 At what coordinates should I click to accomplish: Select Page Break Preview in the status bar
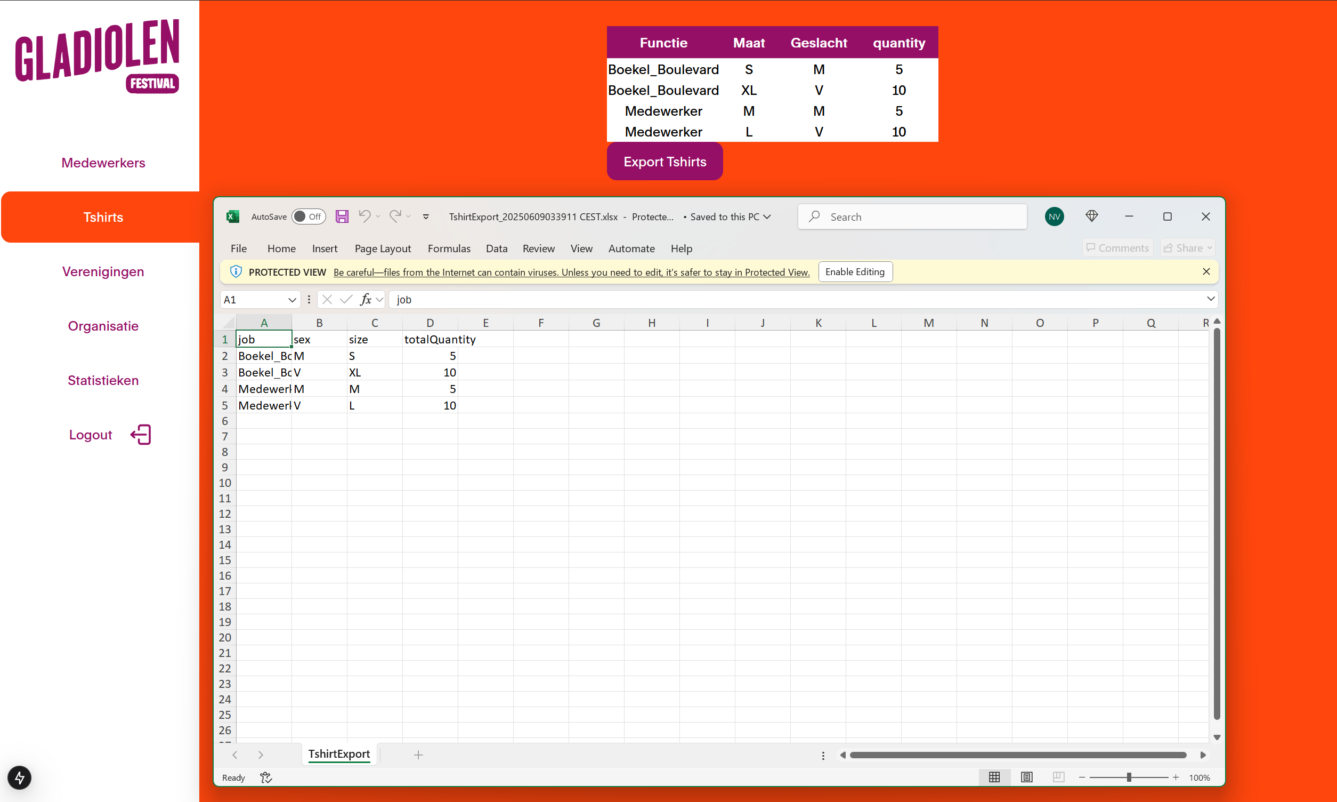[x=1058, y=777]
